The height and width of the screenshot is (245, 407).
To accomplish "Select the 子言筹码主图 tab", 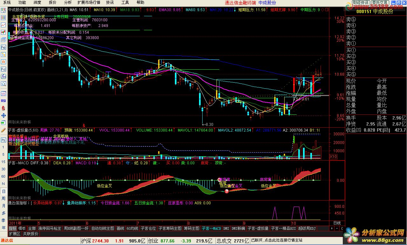I will point(170,228).
